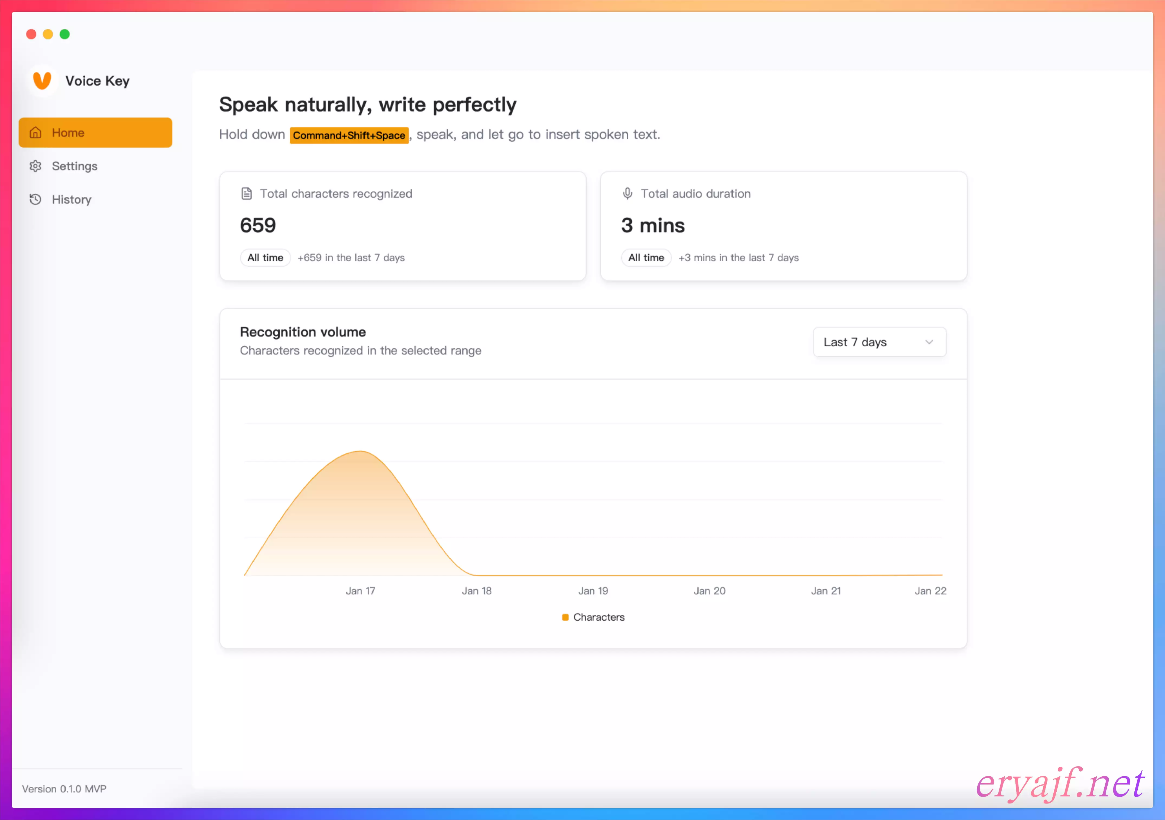The height and width of the screenshot is (820, 1165).
Task: Click the Jan 19 axis label
Action: pos(593,591)
